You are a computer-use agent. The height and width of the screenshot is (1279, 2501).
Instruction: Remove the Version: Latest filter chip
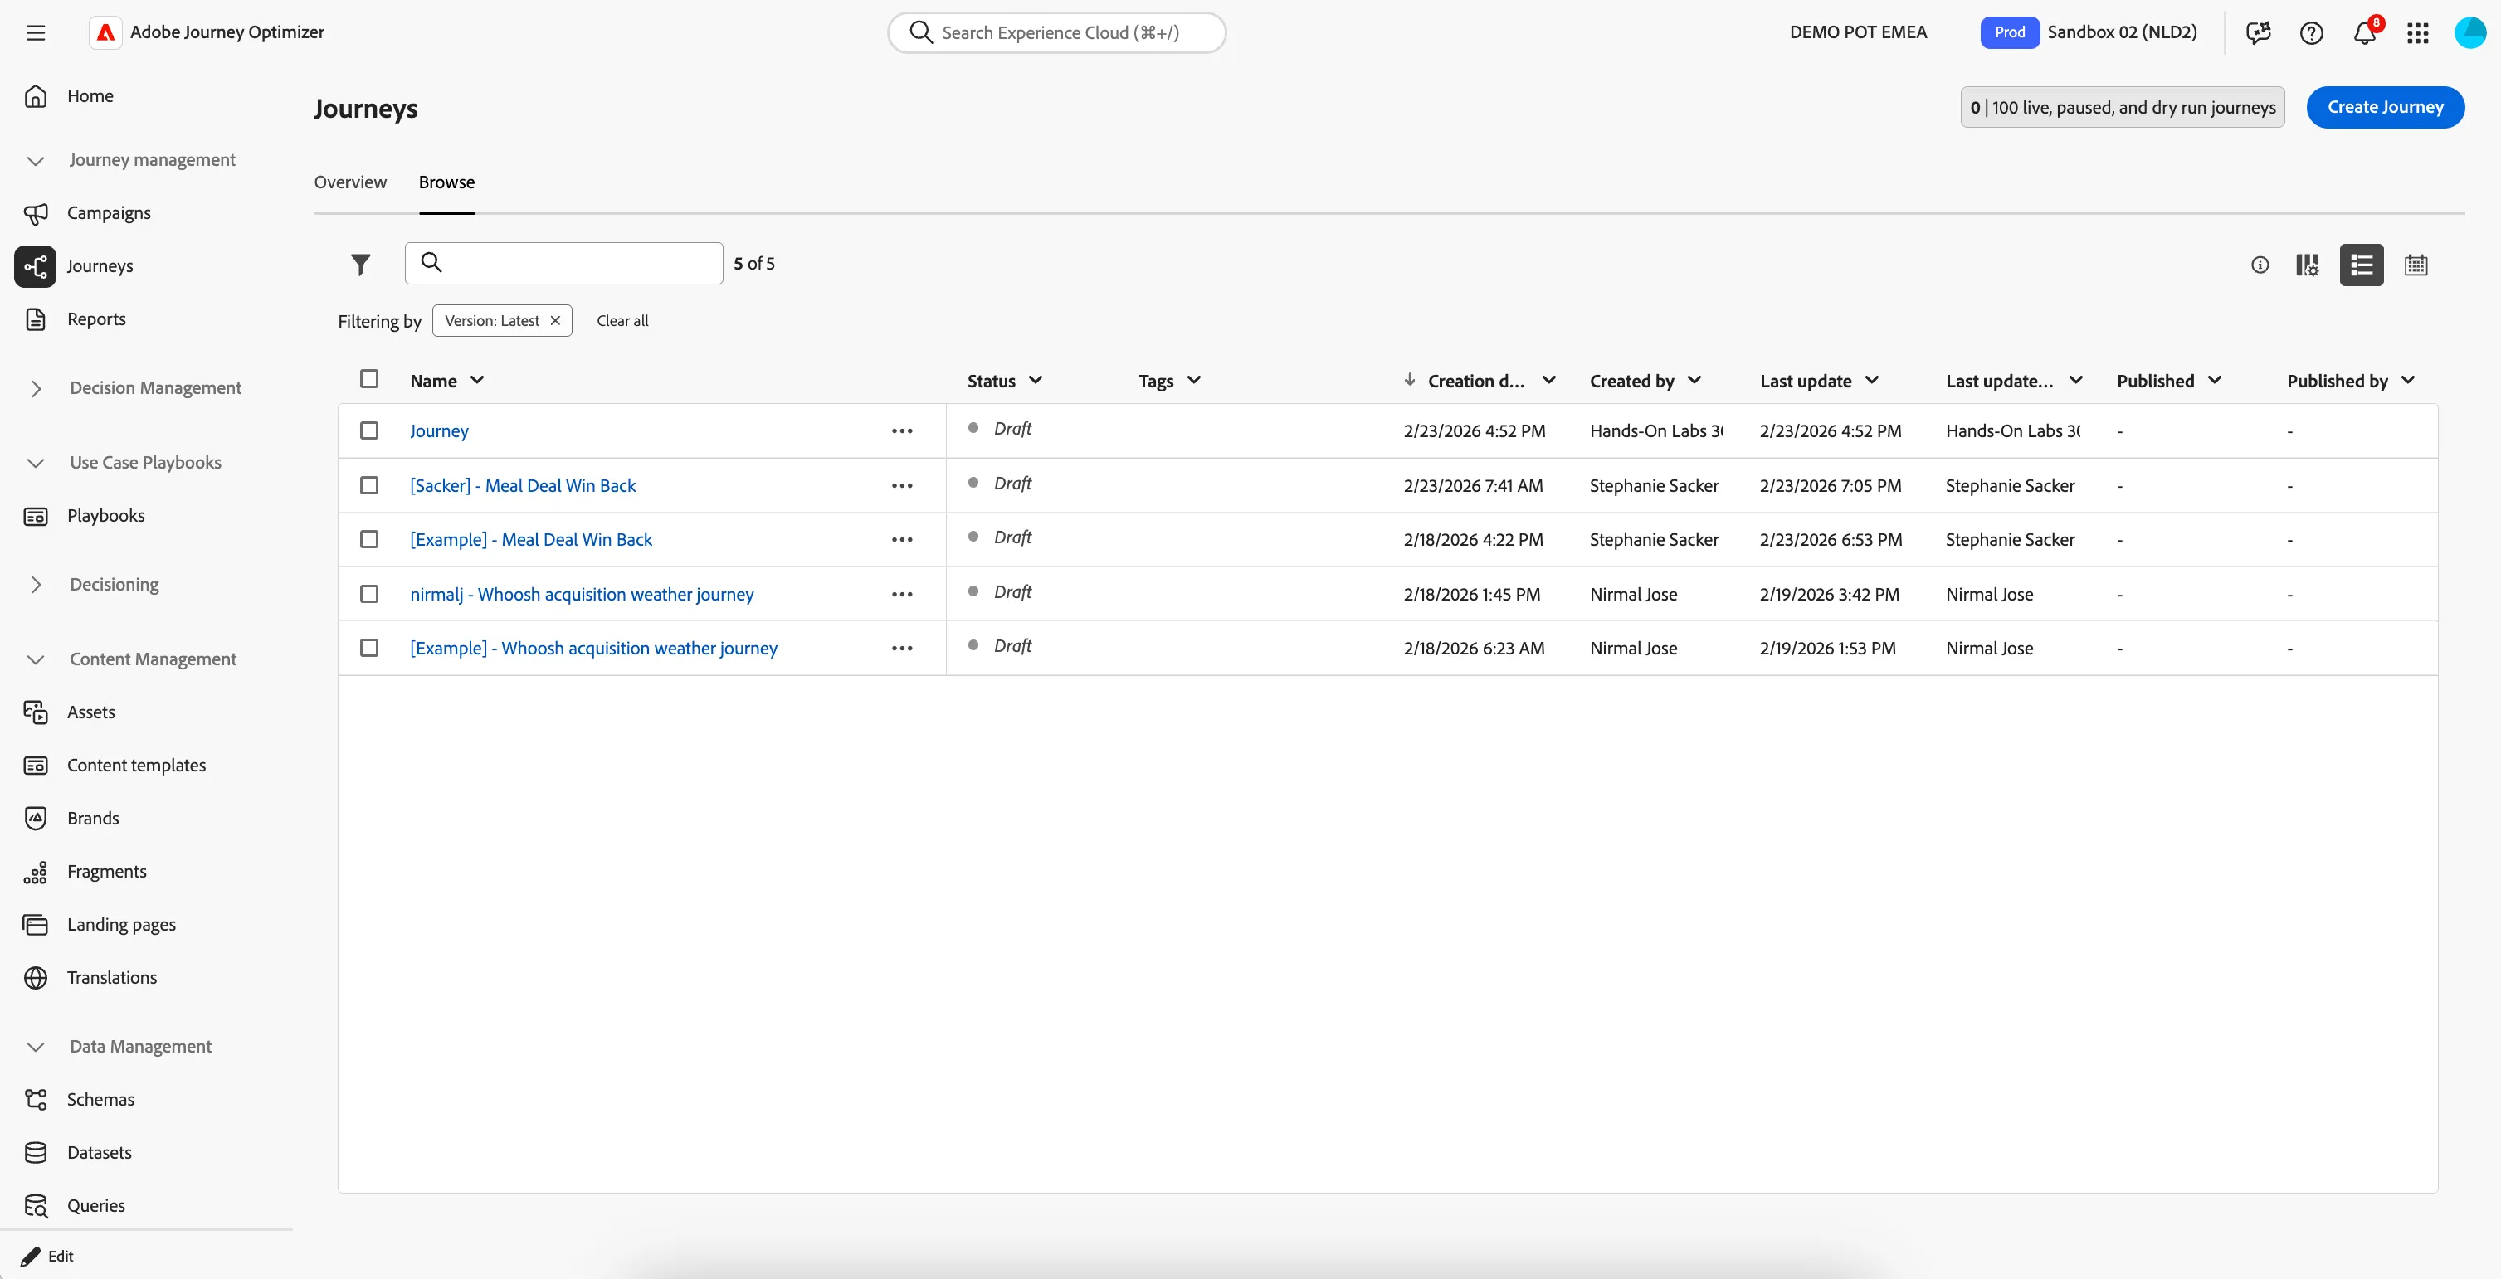pyautogui.click(x=555, y=321)
